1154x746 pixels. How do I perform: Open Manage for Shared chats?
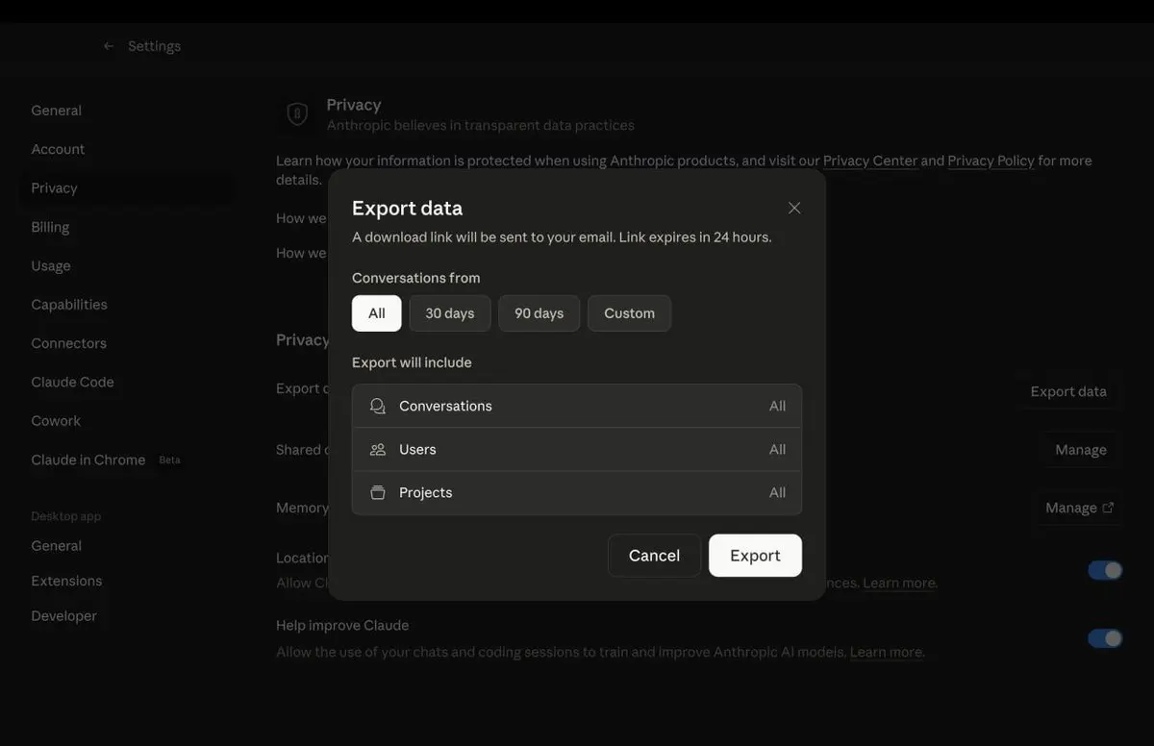tap(1081, 450)
